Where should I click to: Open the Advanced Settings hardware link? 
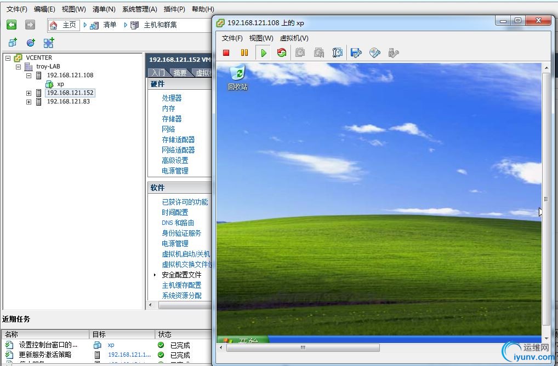175,160
